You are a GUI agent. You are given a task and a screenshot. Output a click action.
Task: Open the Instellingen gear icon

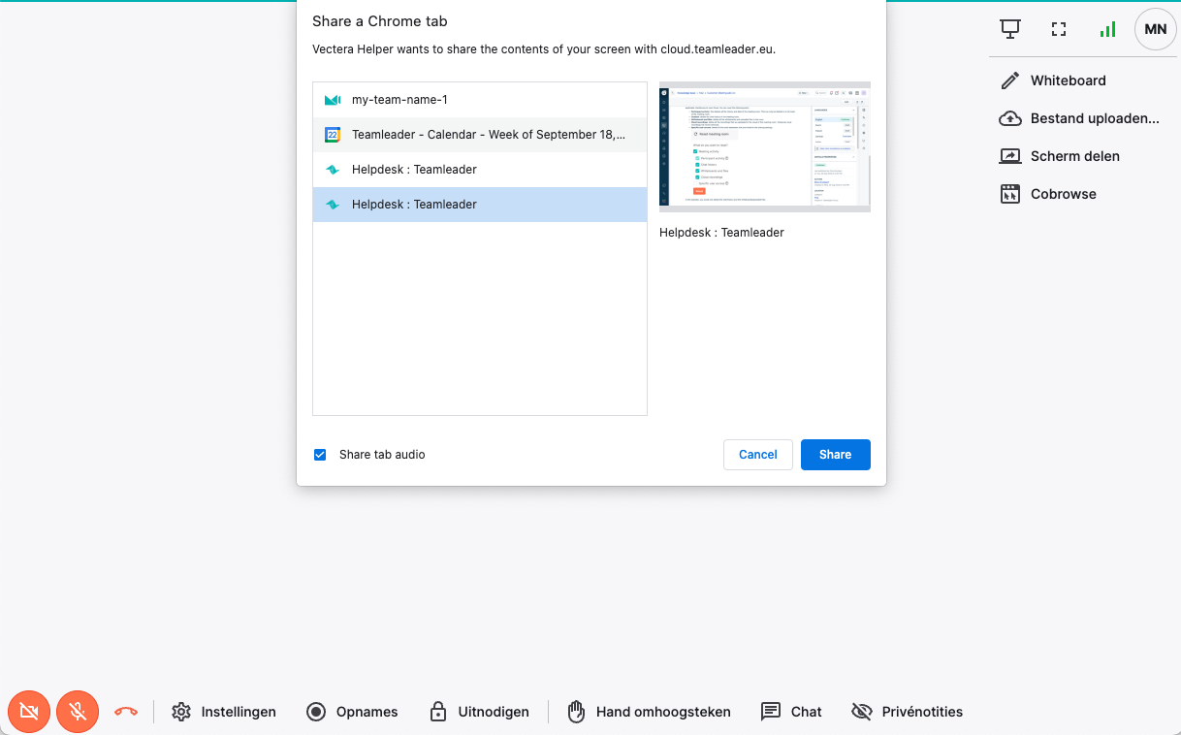point(181,712)
